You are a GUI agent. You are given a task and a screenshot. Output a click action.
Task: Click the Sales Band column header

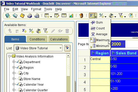point(124,53)
